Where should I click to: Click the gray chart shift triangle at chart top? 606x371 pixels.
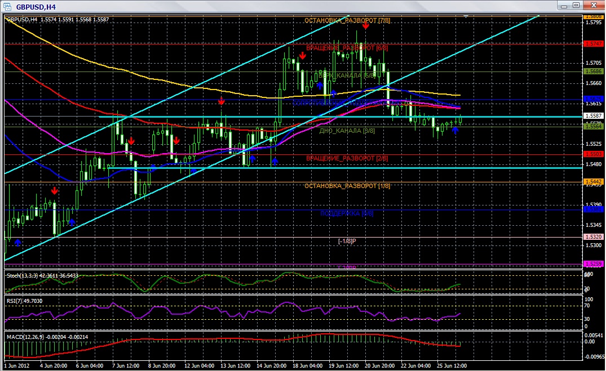[466, 16]
